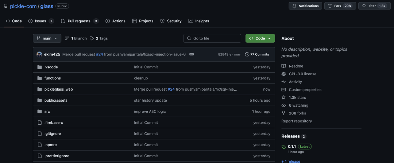Open the glass repository link
This screenshot has width=394, height=163.
coord(47,6)
